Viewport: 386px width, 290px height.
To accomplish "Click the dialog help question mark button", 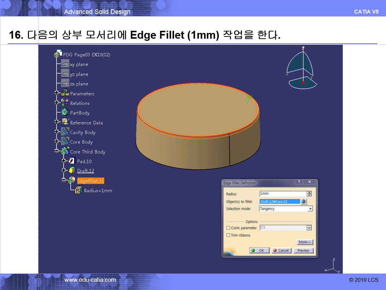I will pos(299,182).
